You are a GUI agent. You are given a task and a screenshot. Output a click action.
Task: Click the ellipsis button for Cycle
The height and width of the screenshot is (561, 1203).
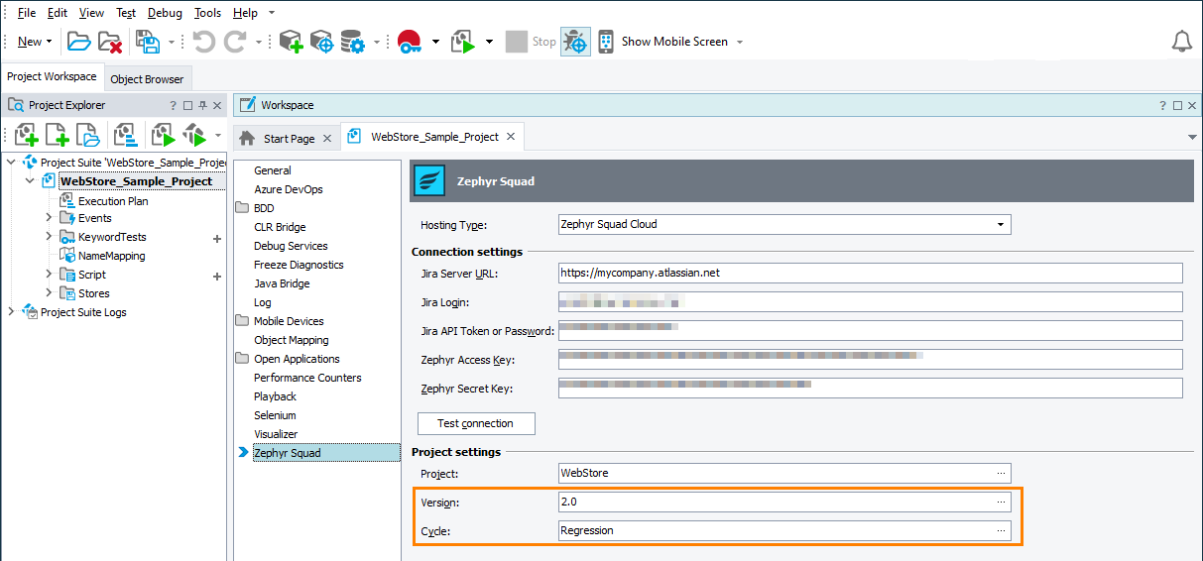1001,531
